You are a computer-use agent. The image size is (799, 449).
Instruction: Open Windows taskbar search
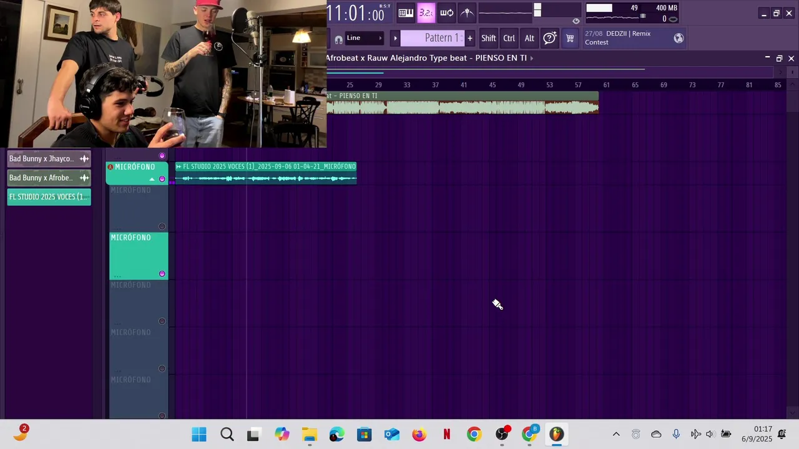[x=227, y=434]
